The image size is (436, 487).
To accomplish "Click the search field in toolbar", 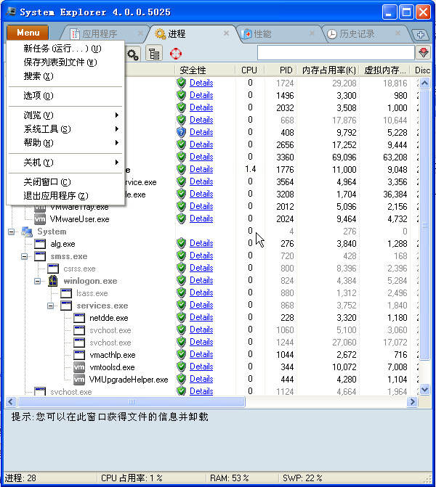I will tap(336, 52).
